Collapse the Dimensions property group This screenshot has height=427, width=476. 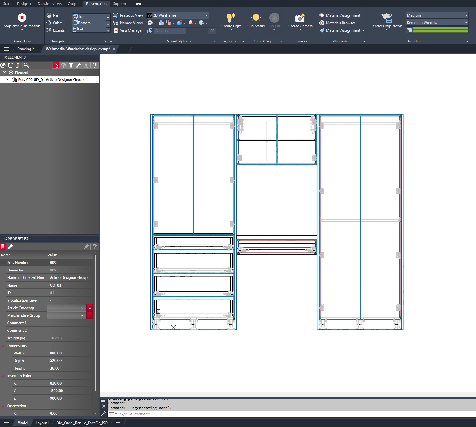pyautogui.click(x=3, y=346)
